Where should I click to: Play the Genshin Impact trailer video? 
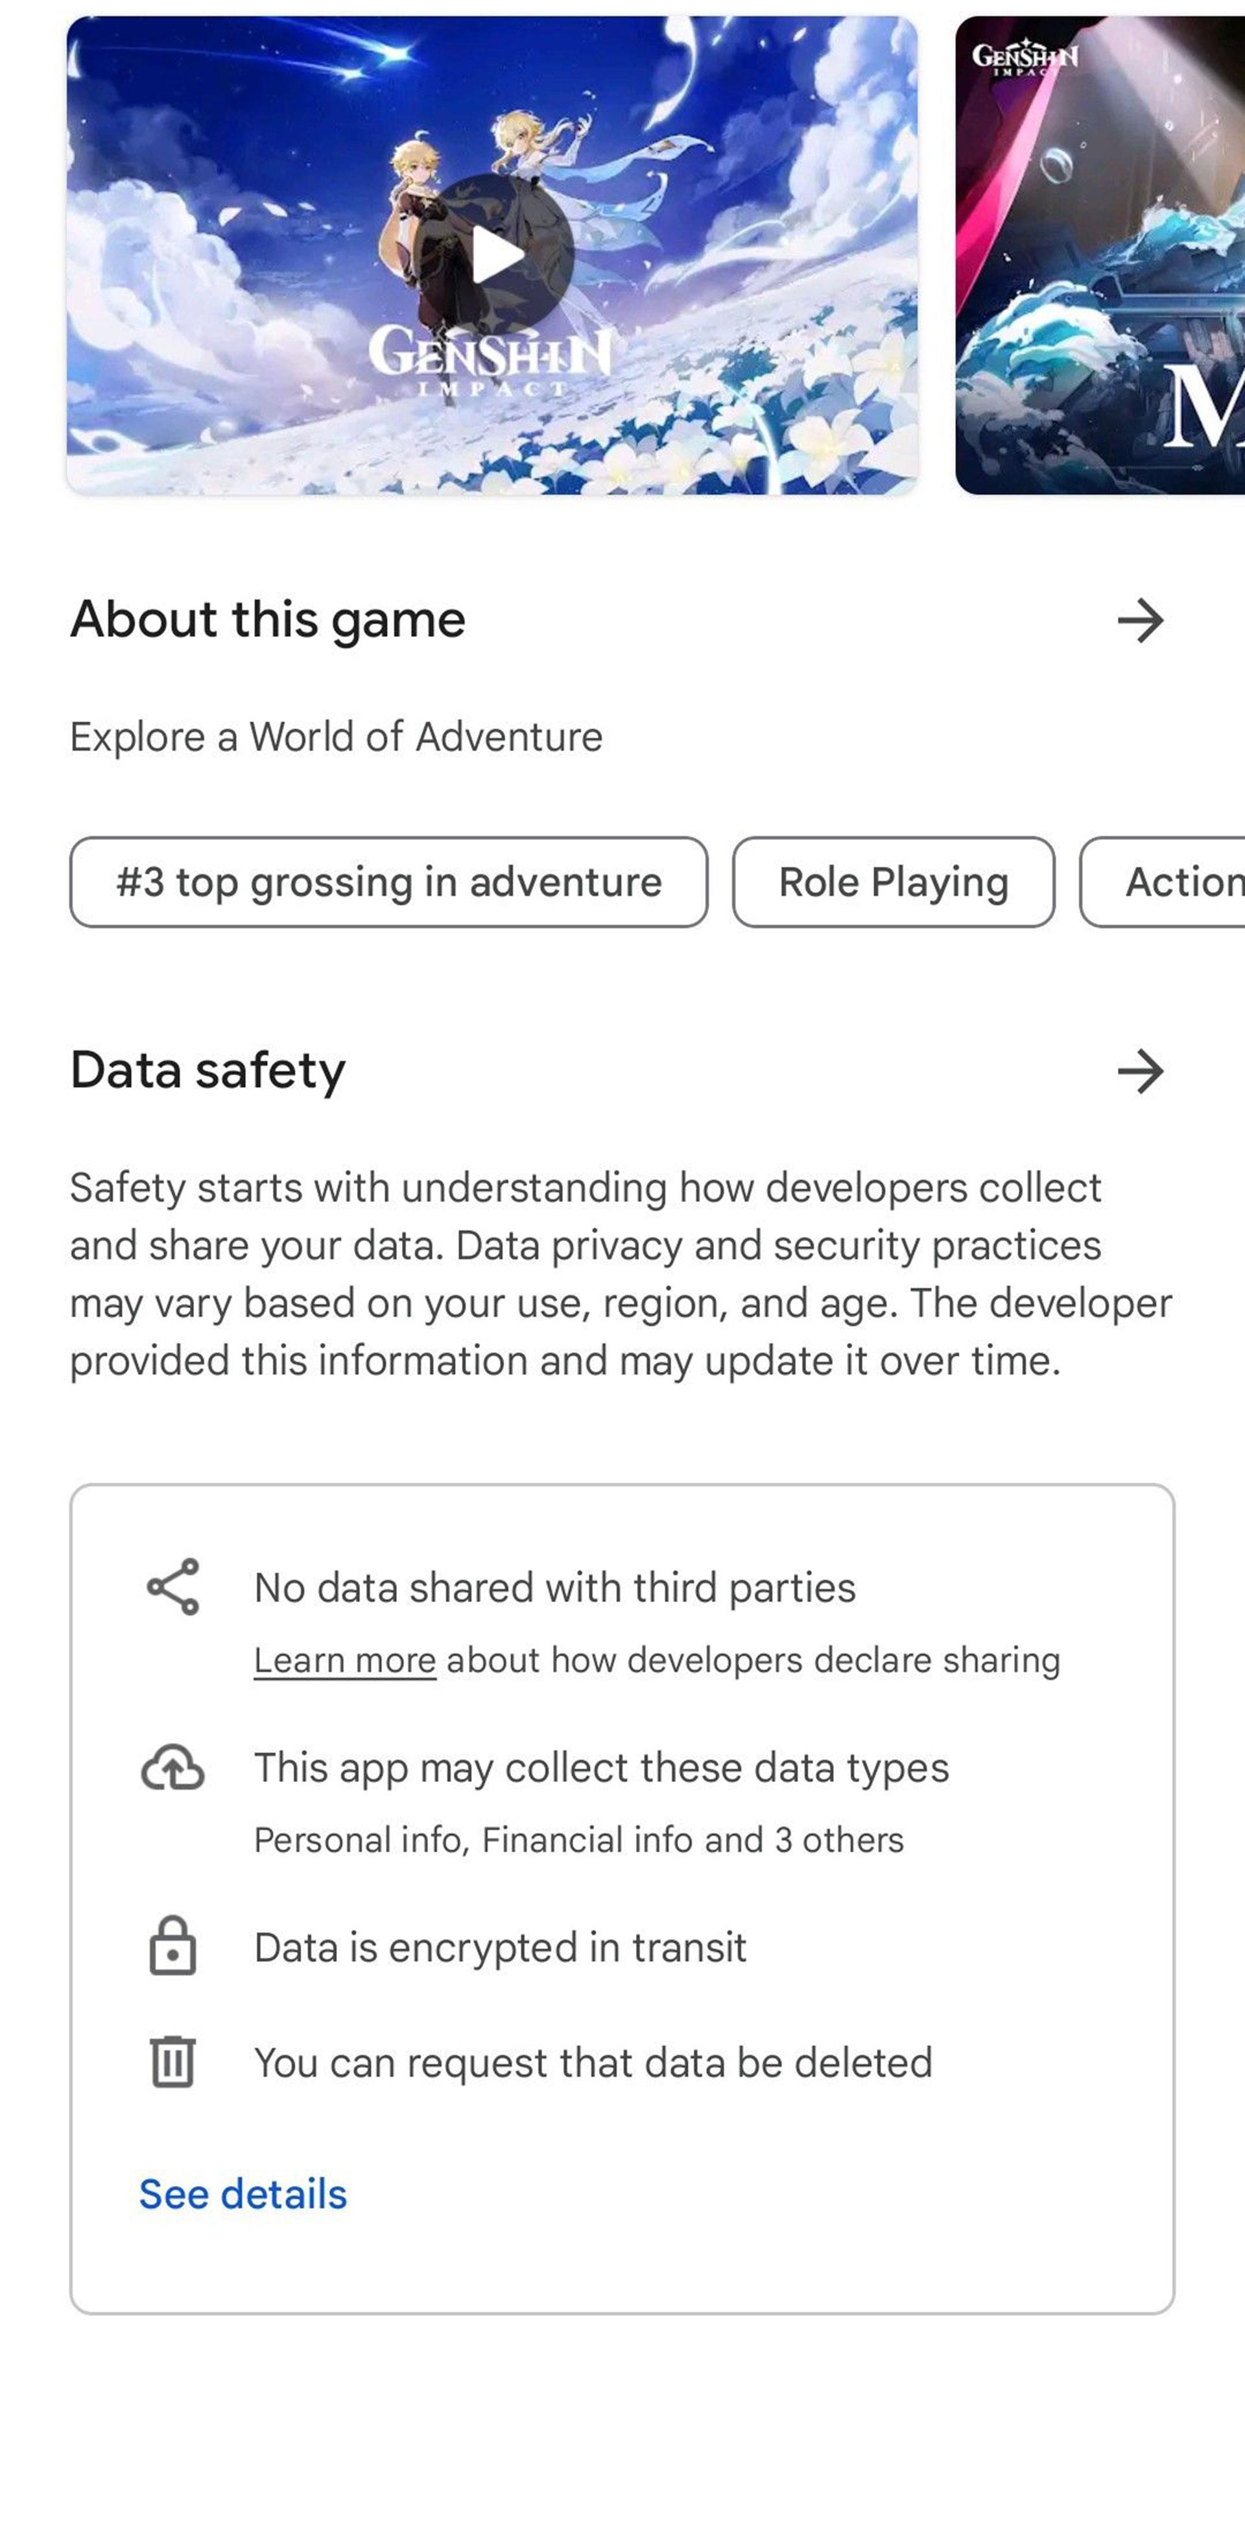point(499,254)
